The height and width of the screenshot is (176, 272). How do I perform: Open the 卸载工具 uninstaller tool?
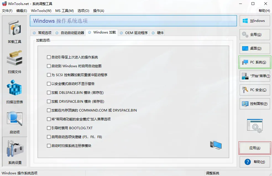[x=15, y=31]
